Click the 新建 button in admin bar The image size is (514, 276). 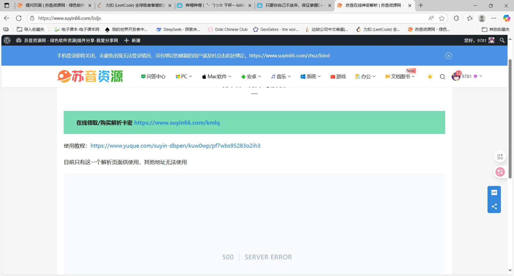(133, 40)
